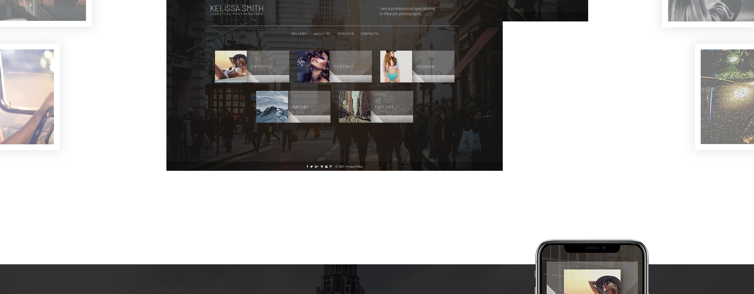Follow the Privacy Policy link
Viewport: 754px width, 294px height.
pyautogui.click(x=354, y=167)
